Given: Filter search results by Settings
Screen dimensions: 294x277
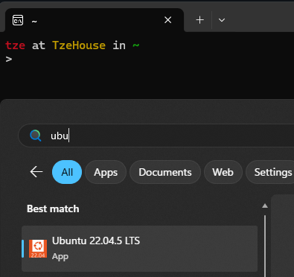Looking at the screenshot, I should [x=270, y=172].
